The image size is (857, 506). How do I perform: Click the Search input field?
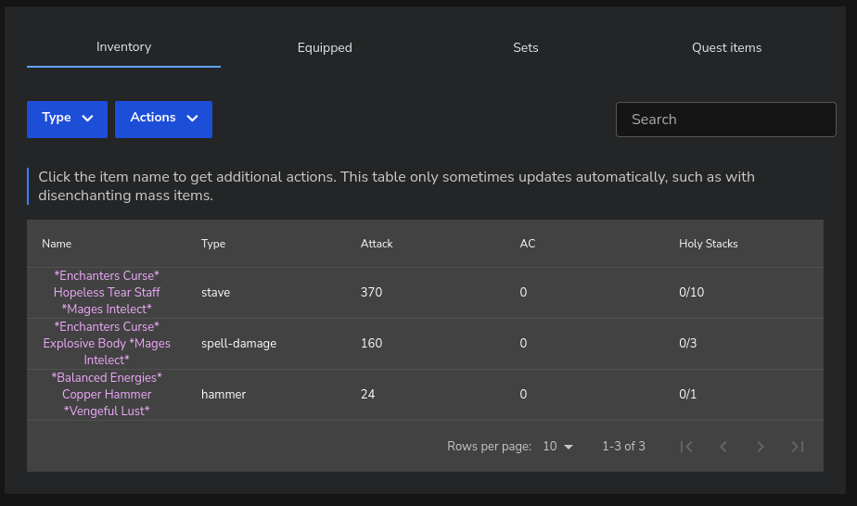click(x=726, y=120)
